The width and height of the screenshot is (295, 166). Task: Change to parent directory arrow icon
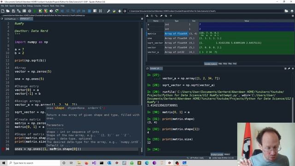[292, 11]
